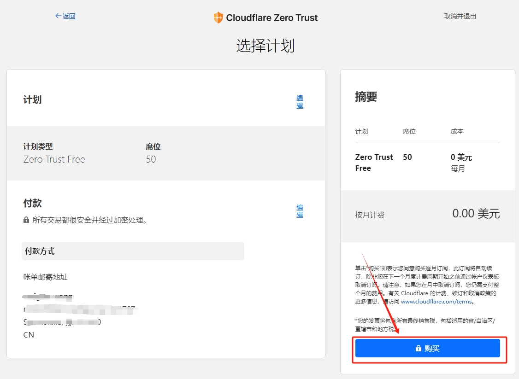Viewport: 519px width, 379px height.
Task: Click the 帐单邮寄地址 label
Action: 45,277
